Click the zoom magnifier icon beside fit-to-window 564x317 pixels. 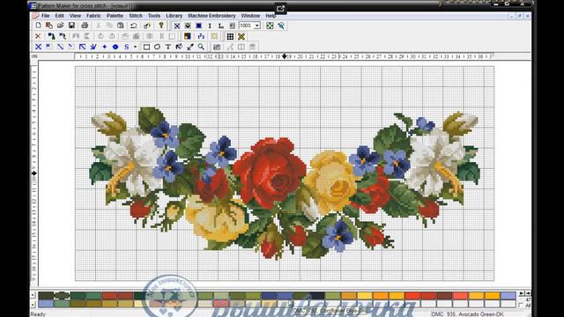coord(281,26)
